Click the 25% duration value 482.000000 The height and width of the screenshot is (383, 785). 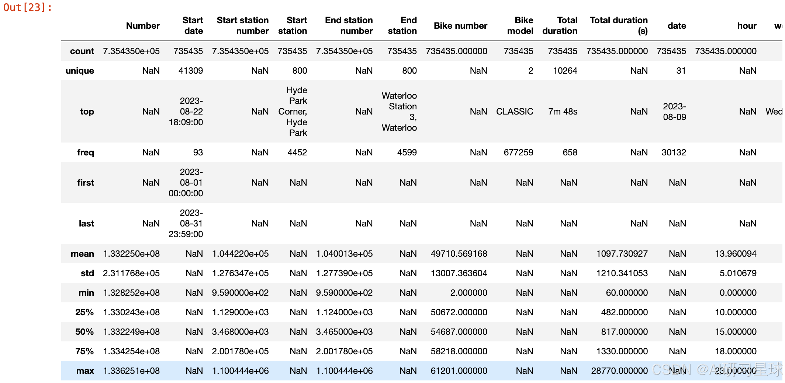click(x=624, y=312)
